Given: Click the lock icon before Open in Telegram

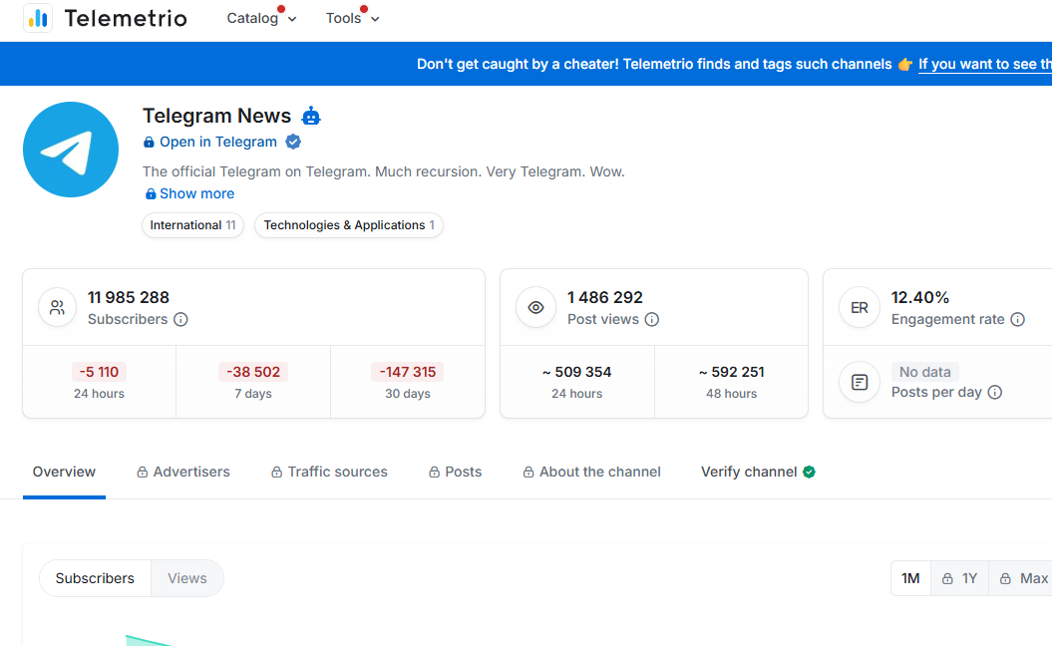Looking at the screenshot, I should tap(149, 143).
